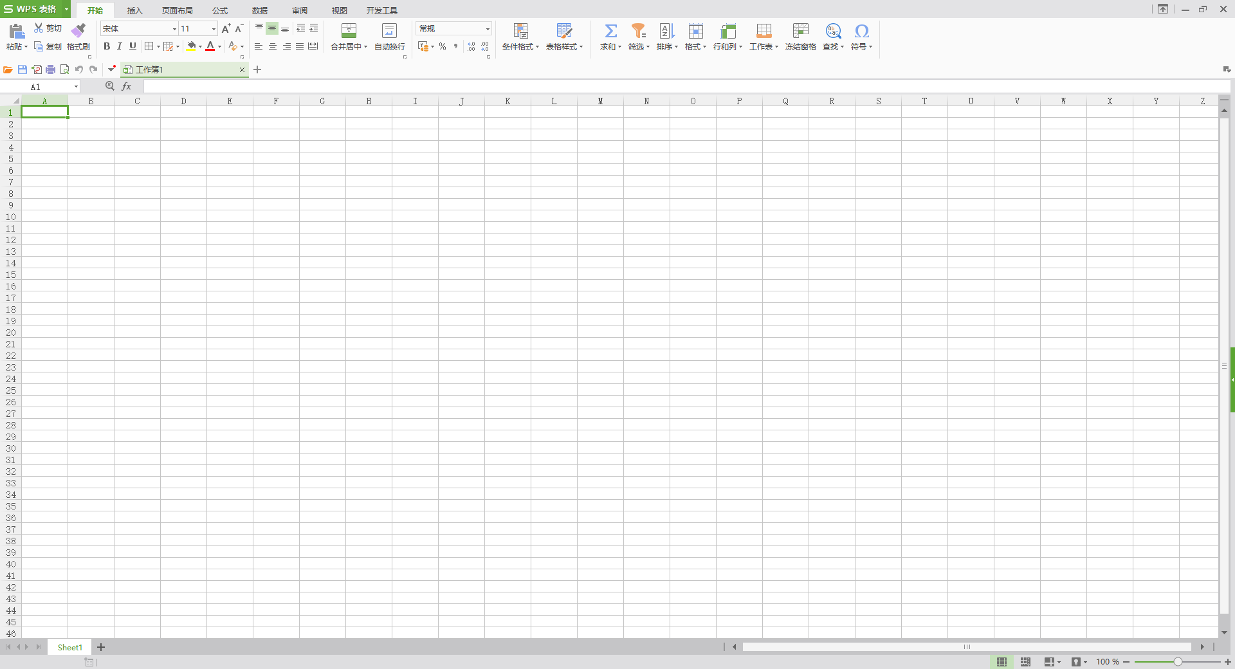Click the zoom slider handle
This screenshot has width=1235, height=669.
[x=1178, y=662]
